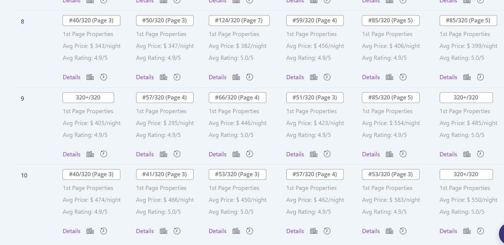This screenshot has height=245, width=504.
Task: Select the clock icon in the $456/night cell
Action: click(x=327, y=77)
